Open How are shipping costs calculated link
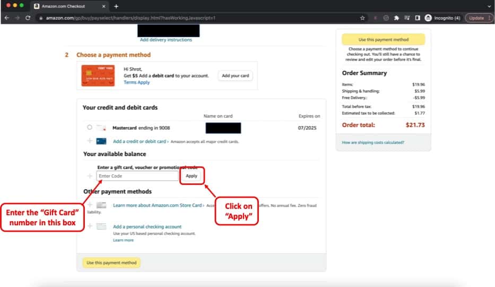This screenshot has width=495, height=287. 373,142
